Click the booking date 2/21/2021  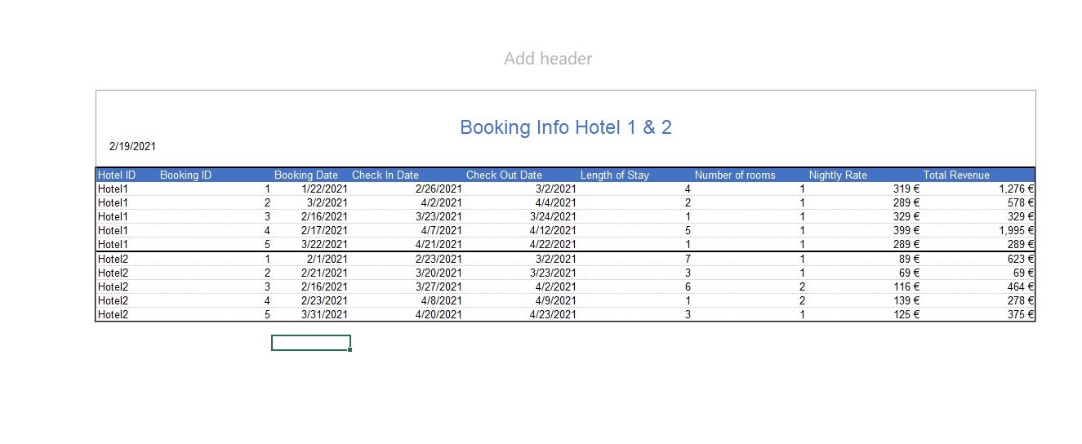point(324,273)
